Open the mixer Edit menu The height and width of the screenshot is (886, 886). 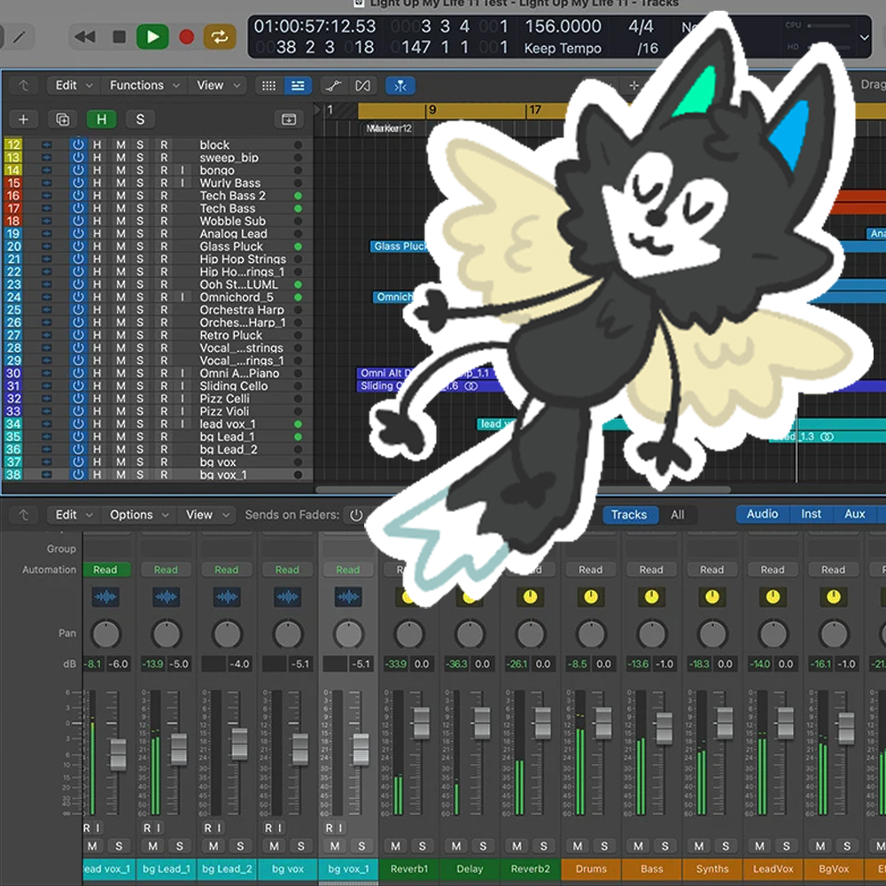[x=74, y=515]
